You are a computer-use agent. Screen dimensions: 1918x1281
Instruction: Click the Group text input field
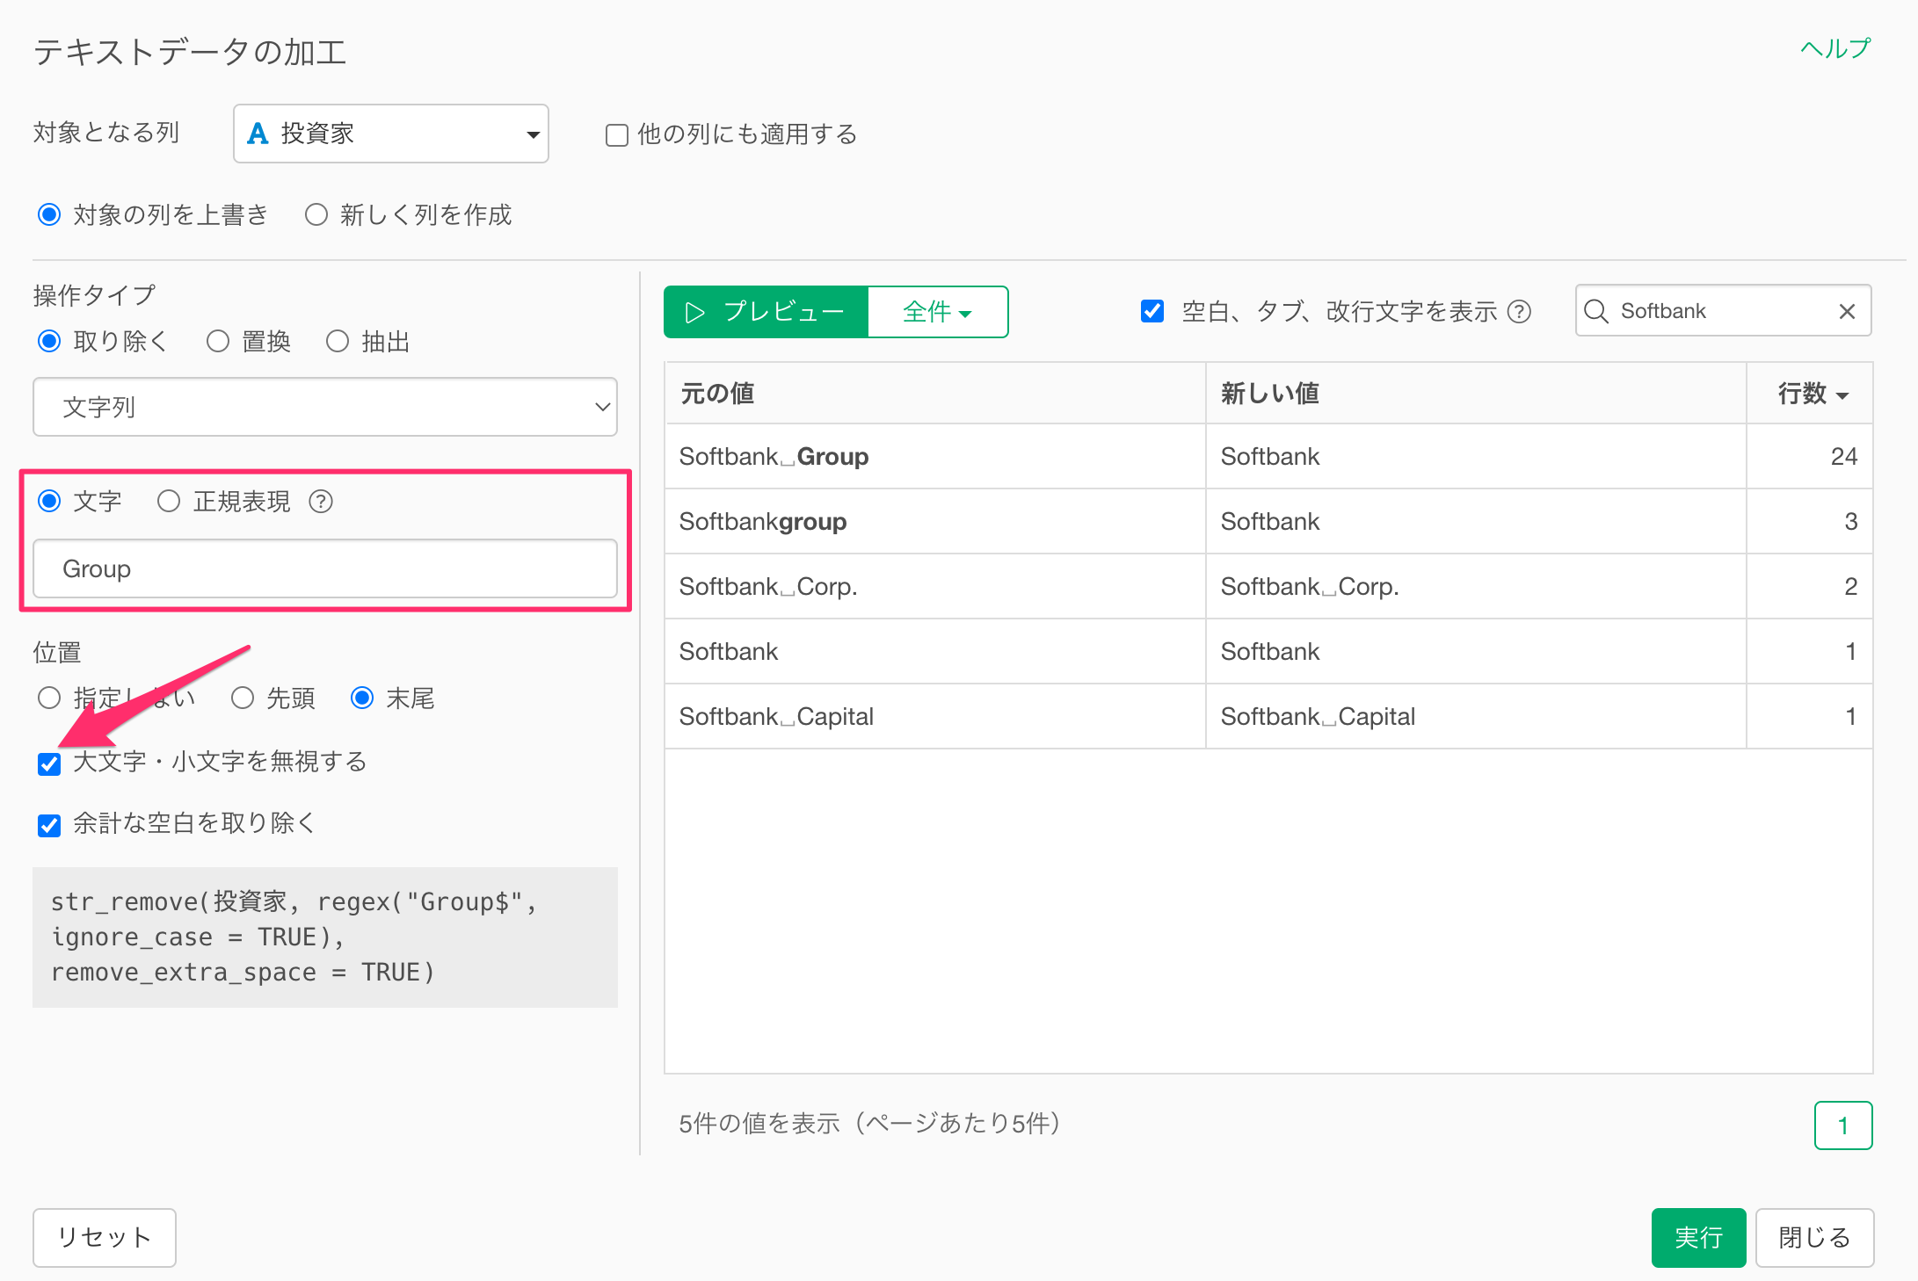click(x=325, y=568)
